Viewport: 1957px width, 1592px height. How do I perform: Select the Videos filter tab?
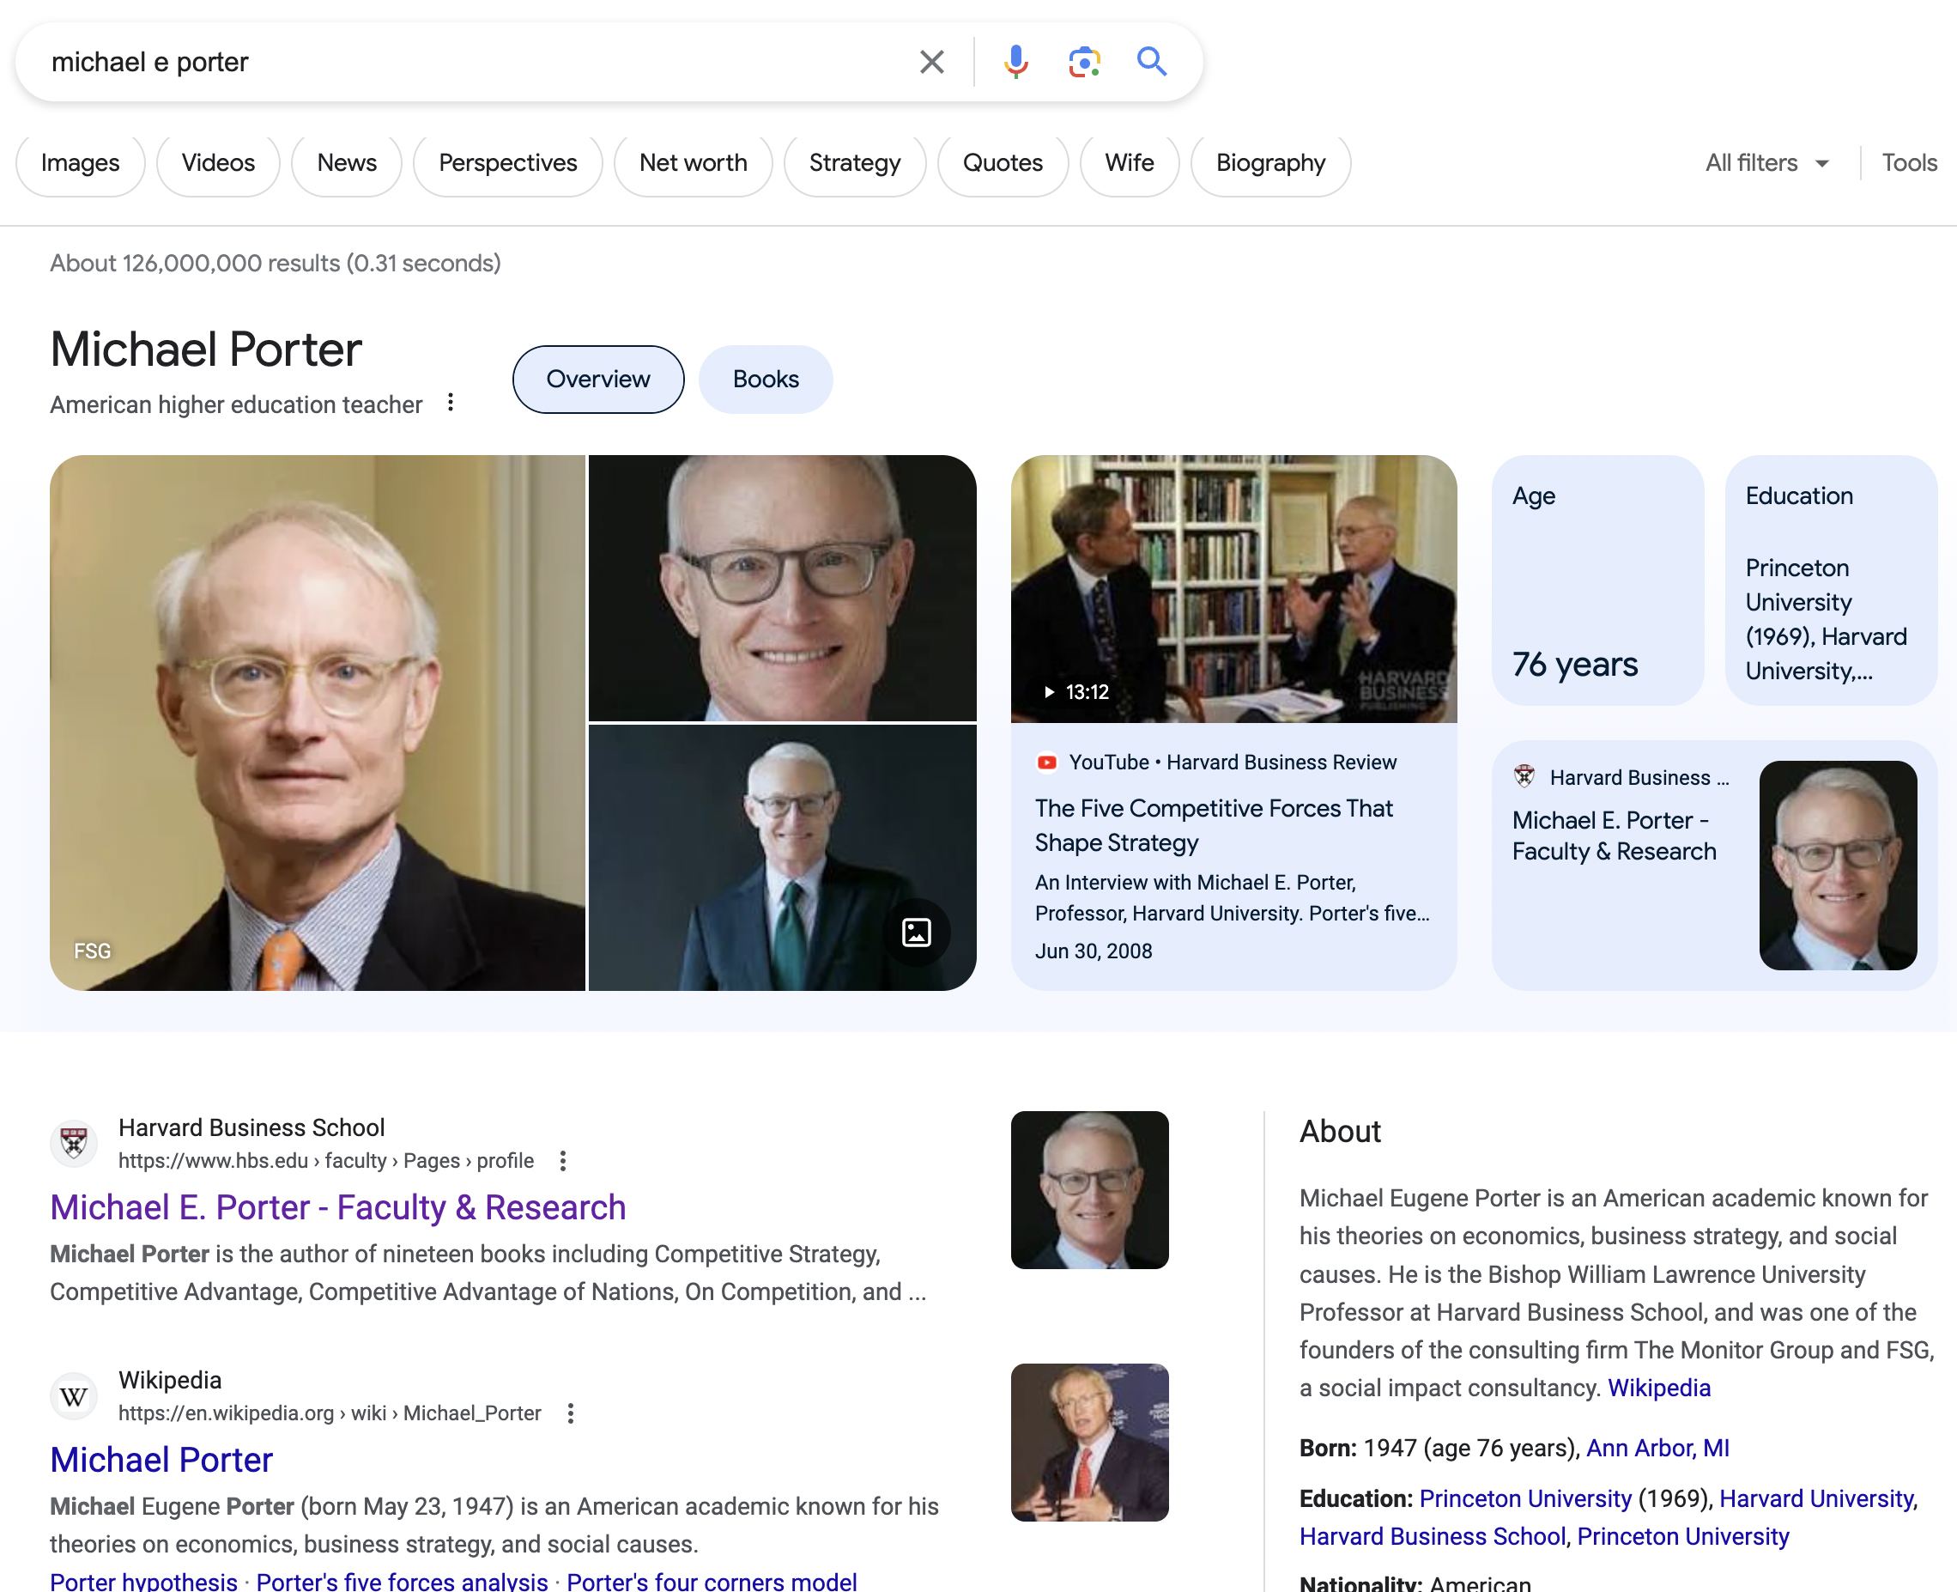pyautogui.click(x=218, y=161)
